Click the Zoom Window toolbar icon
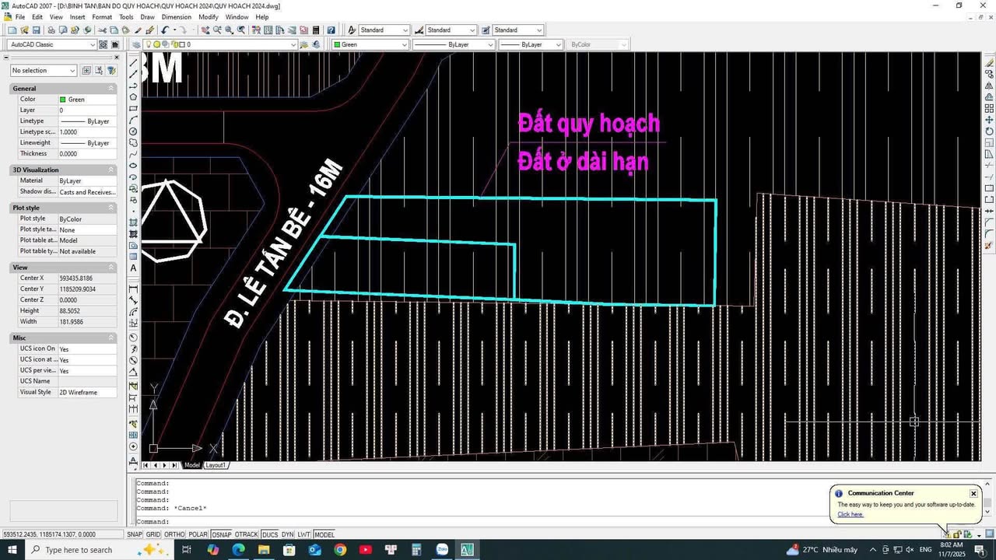The height and width of the screenshot is (560, 996). pyautogui.click(x=228, y=30)
